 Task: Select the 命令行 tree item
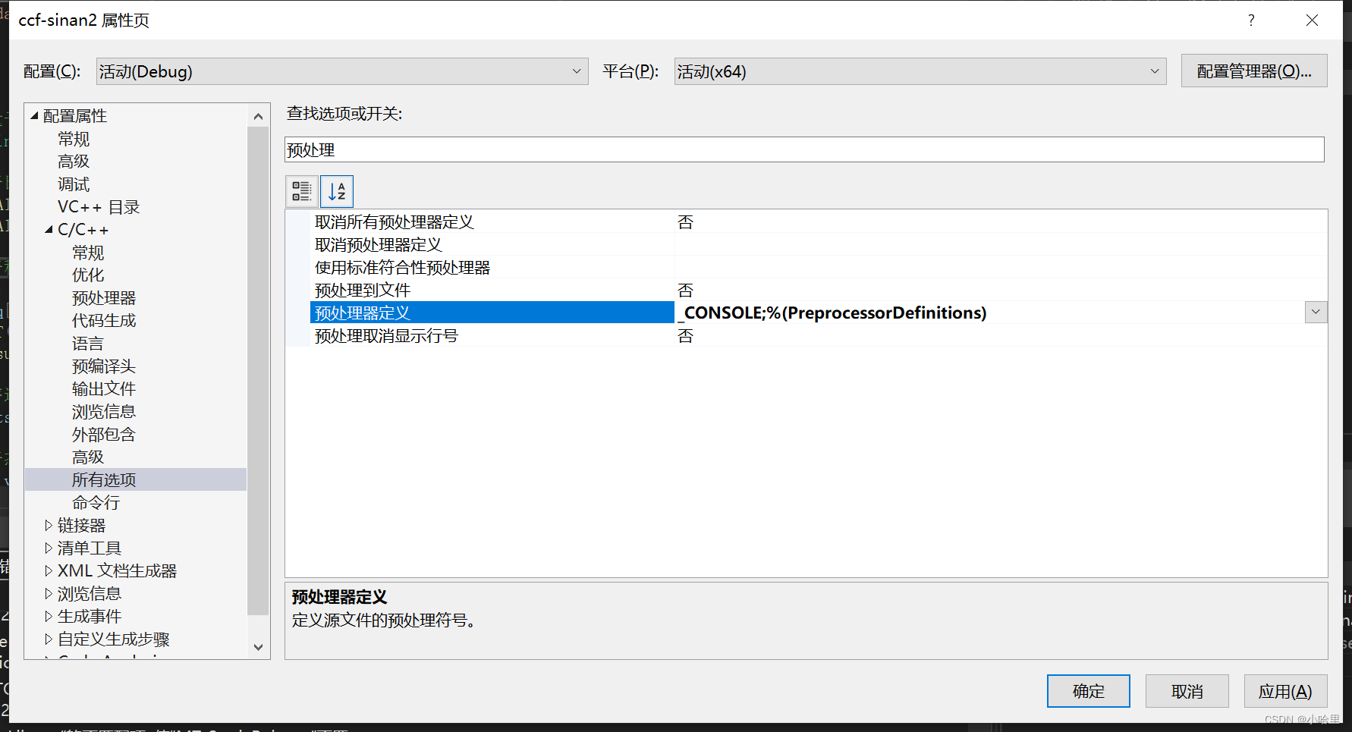pos(96,503)
